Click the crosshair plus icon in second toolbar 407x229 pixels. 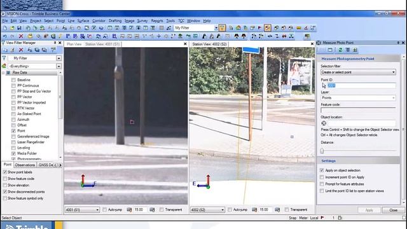pos(158,36)
